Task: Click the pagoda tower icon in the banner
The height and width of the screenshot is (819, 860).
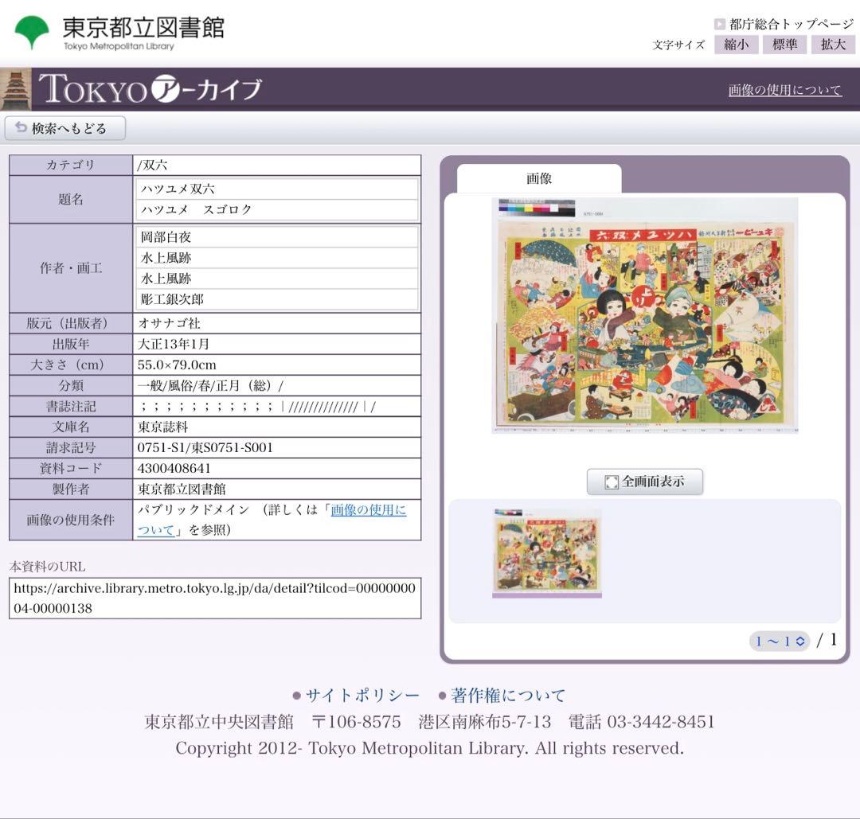Action: pyautogui.click(x=15, y=89)
